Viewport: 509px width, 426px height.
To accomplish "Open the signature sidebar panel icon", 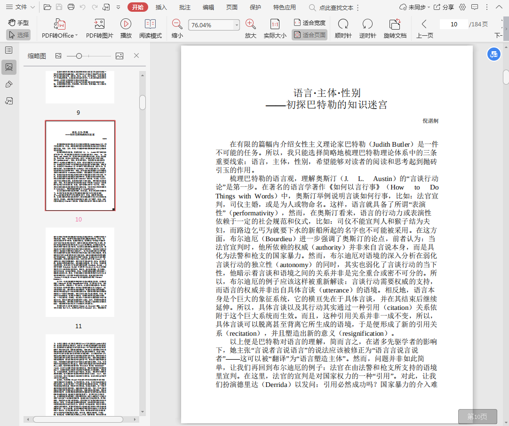I will pyautogui.click(x=9, y=101).
